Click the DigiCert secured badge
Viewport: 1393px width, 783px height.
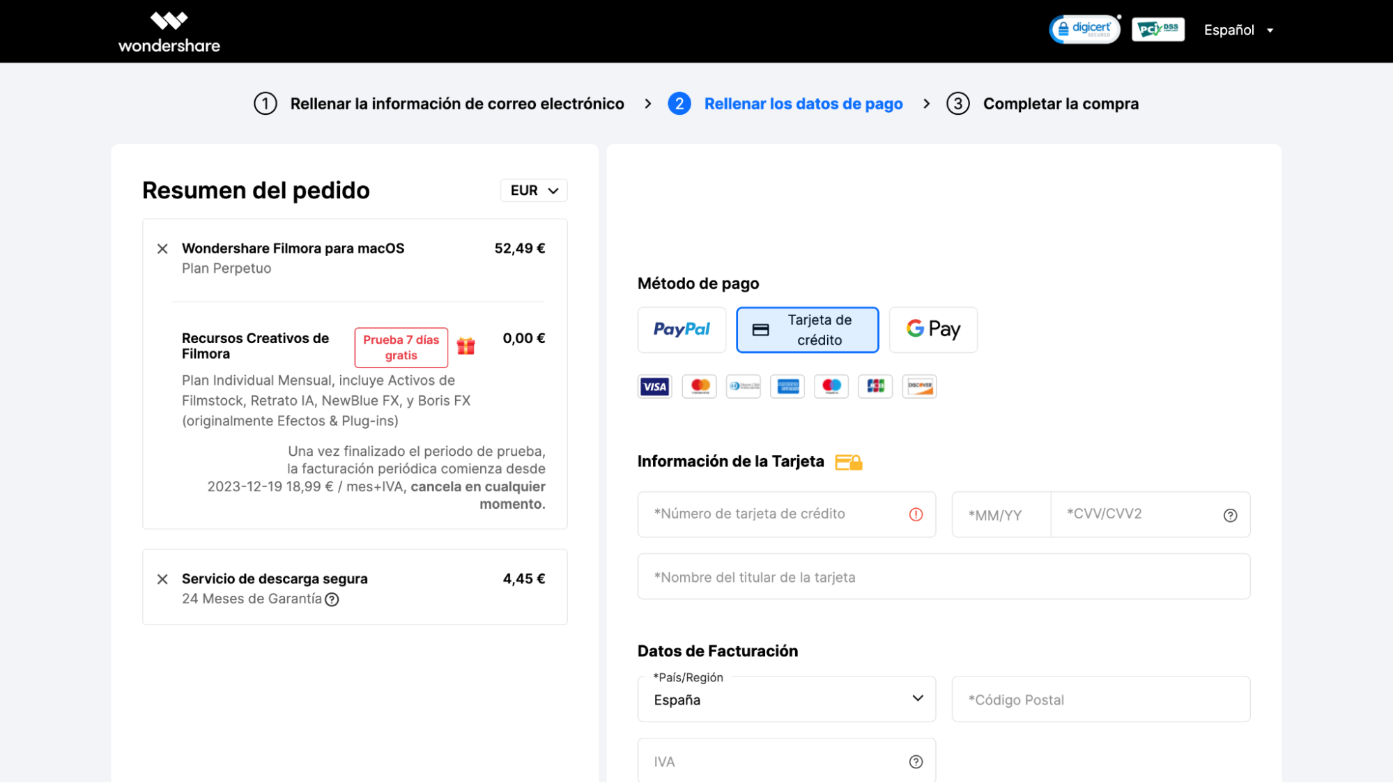tap(1085, 29)
